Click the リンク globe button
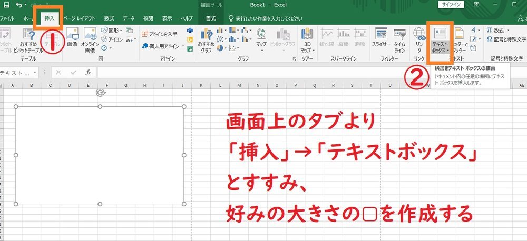This screenshot has width=527, height=241. pyautogui.click(x=419, y=41)
